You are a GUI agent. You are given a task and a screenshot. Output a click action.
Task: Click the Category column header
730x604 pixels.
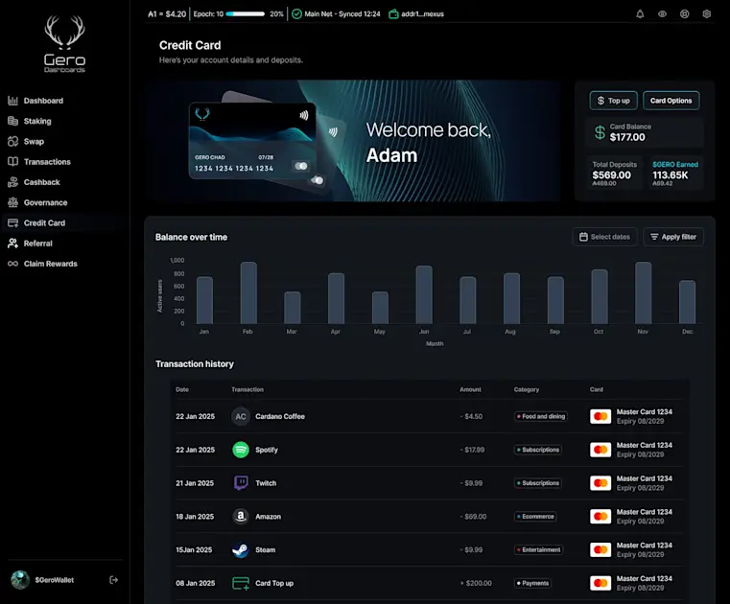point(527,389)
